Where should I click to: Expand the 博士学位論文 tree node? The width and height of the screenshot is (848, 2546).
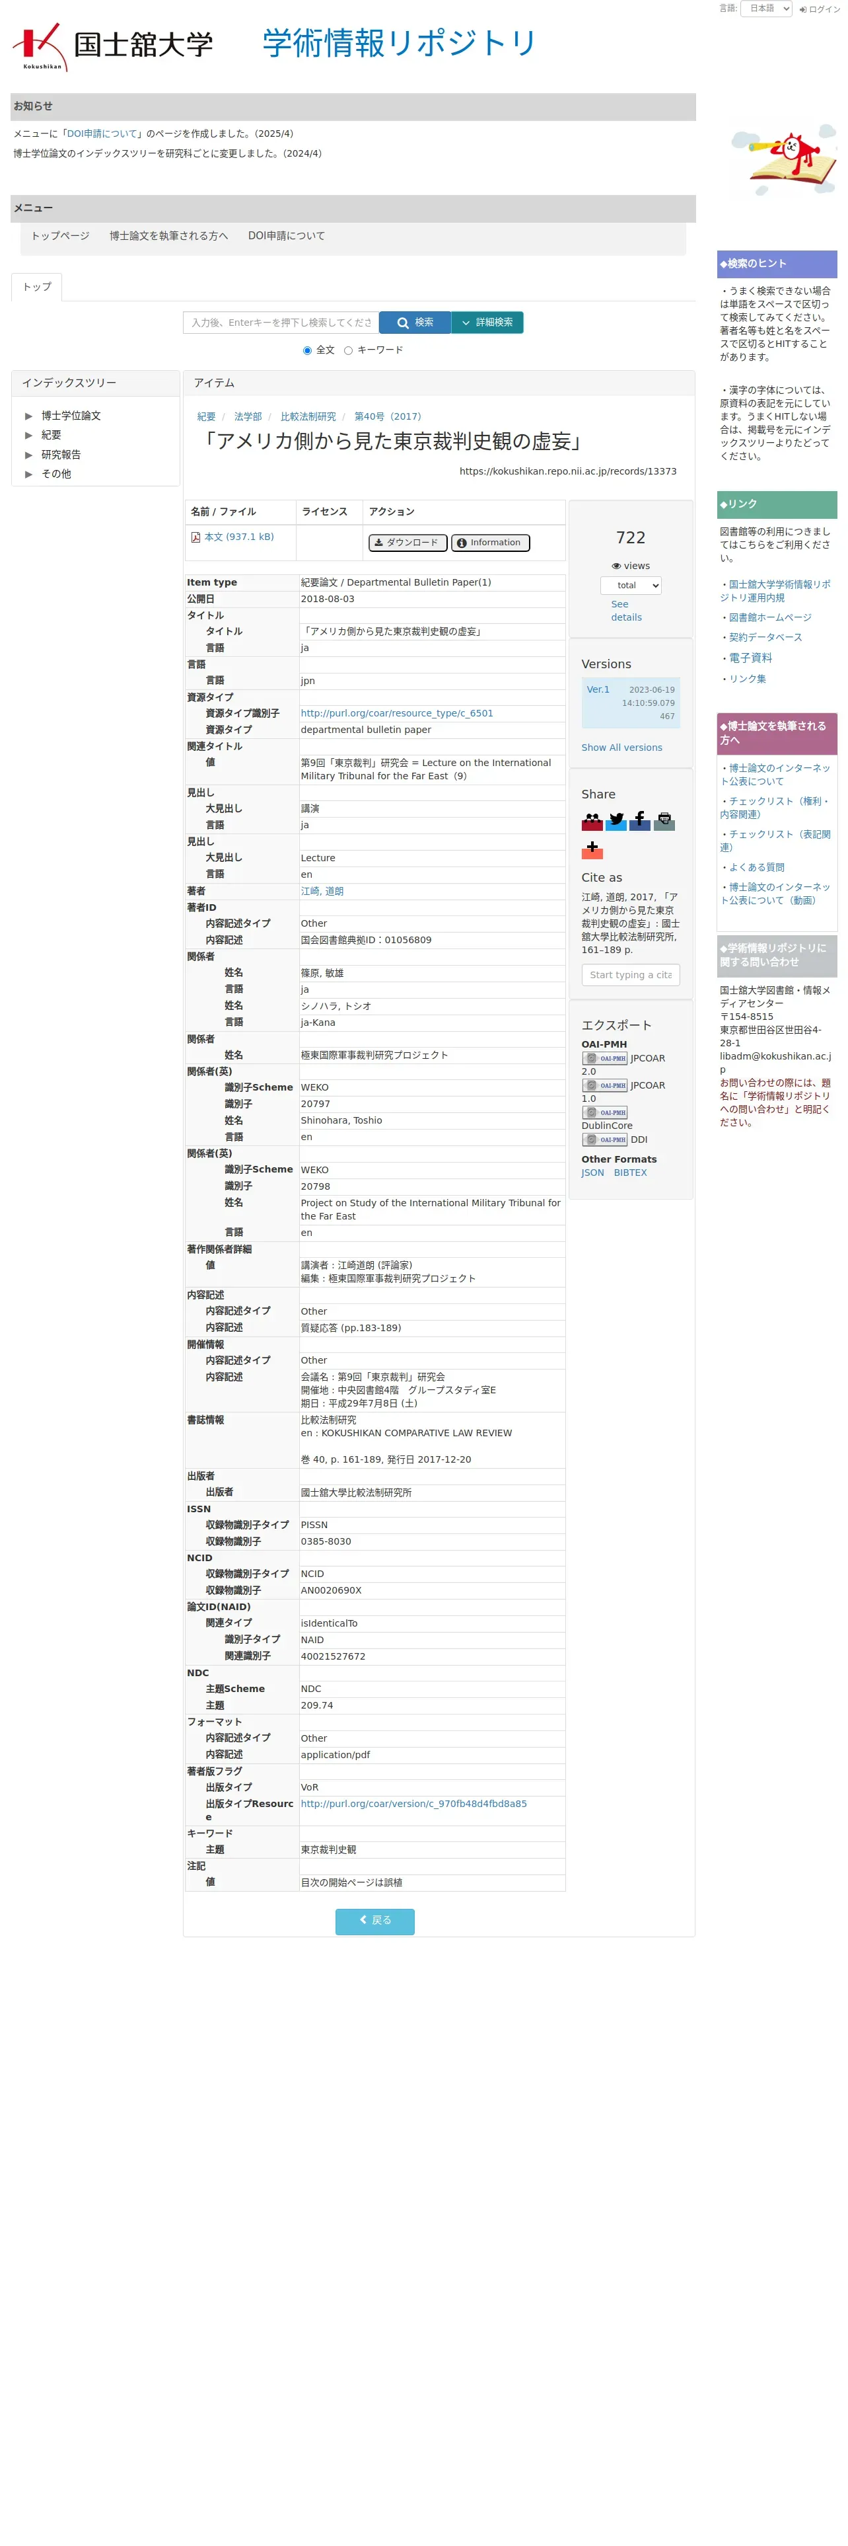tap(28, 416)
